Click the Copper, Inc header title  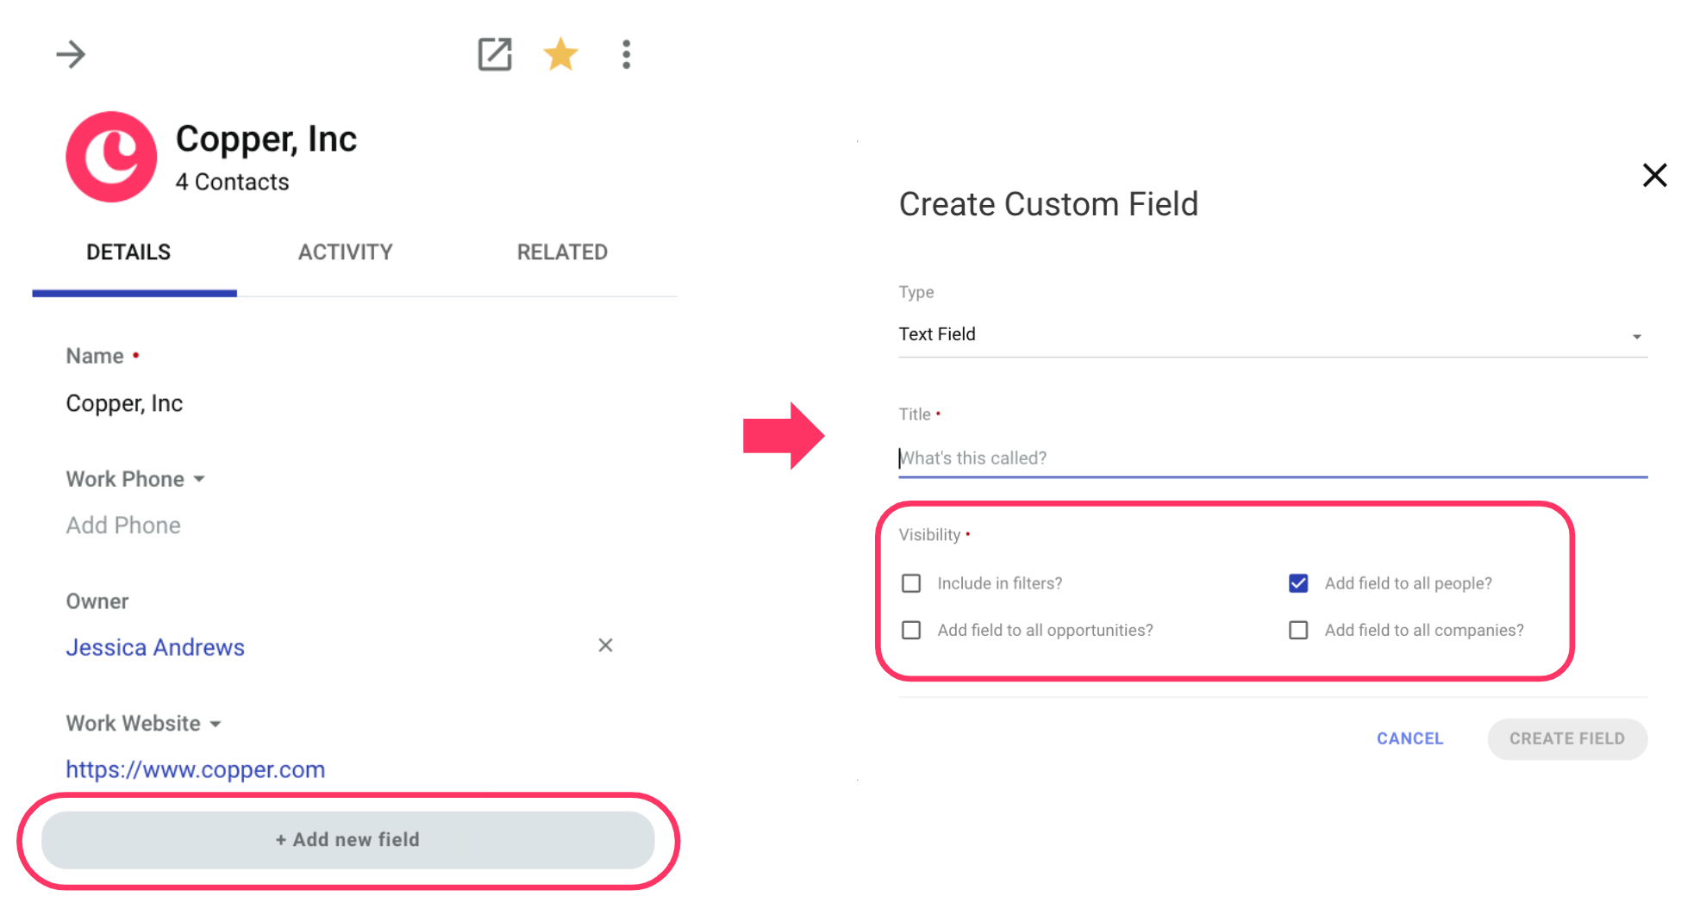[266, 139]
